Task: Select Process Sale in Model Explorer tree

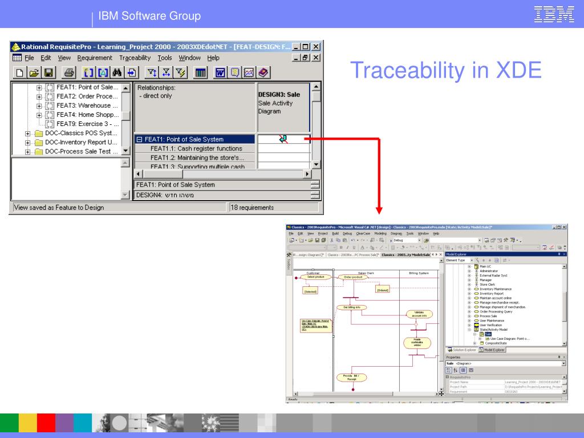Action: point(488,316)
